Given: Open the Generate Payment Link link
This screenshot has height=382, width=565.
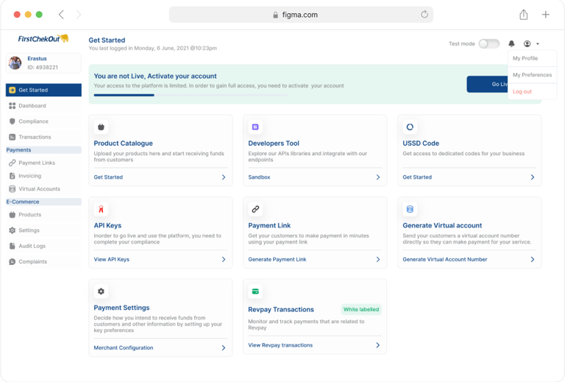Looking at the screenshot, I should (x=277, y=260).
